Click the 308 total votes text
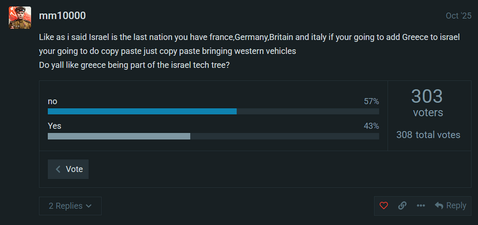This screenshot has height=225, width=478. pyautogui.click(x=428, y=135)
